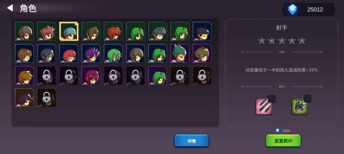Viewport: 344px width, 154px height.
Task: Select the orange-red curly-haired character portrait
Action: [113, 31]
